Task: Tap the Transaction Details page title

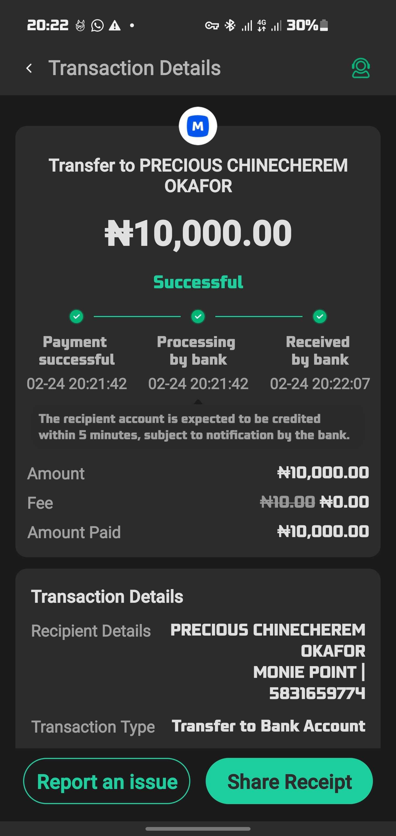Action: coord(134,68)
